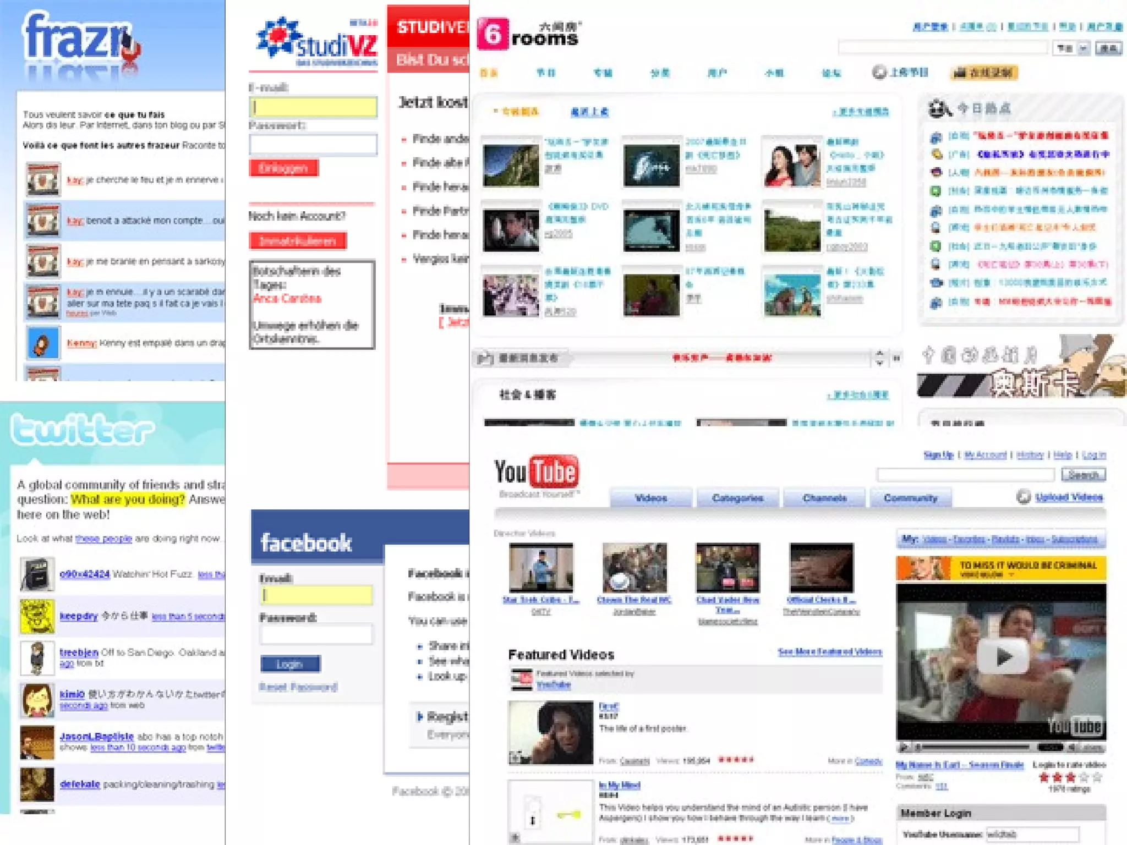Image resolution: width=1127 pixels, height=845 pixels.
Task: Click the Upload Videos round icon
Action: 1023,497
